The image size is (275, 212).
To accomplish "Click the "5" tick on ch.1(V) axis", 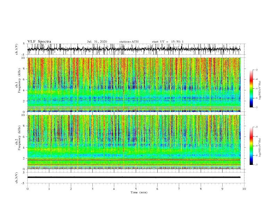I will tap(24, 44).
